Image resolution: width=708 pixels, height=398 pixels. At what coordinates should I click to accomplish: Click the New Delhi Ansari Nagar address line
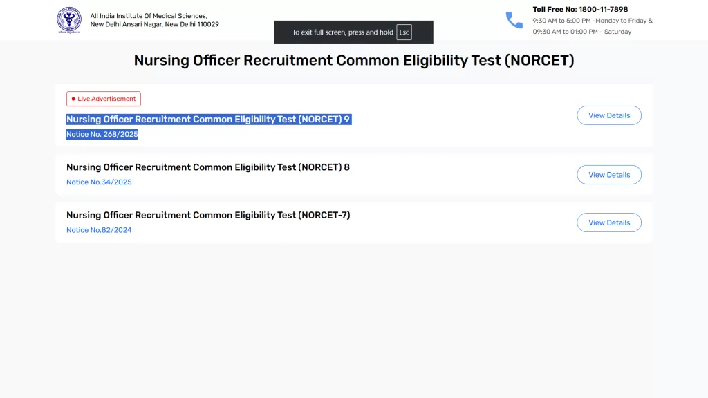point(154,24)
